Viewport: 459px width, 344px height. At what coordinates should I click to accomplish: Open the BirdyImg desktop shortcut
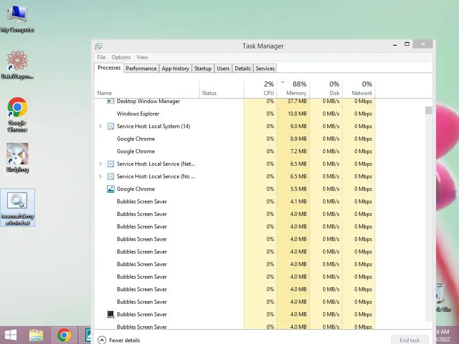pos(17,158)
